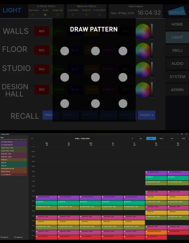This screenshot has height=243, width=189.
Task: Select ALL PROJECTORS OFF in the Tasks list
Action: click(14, 145)
